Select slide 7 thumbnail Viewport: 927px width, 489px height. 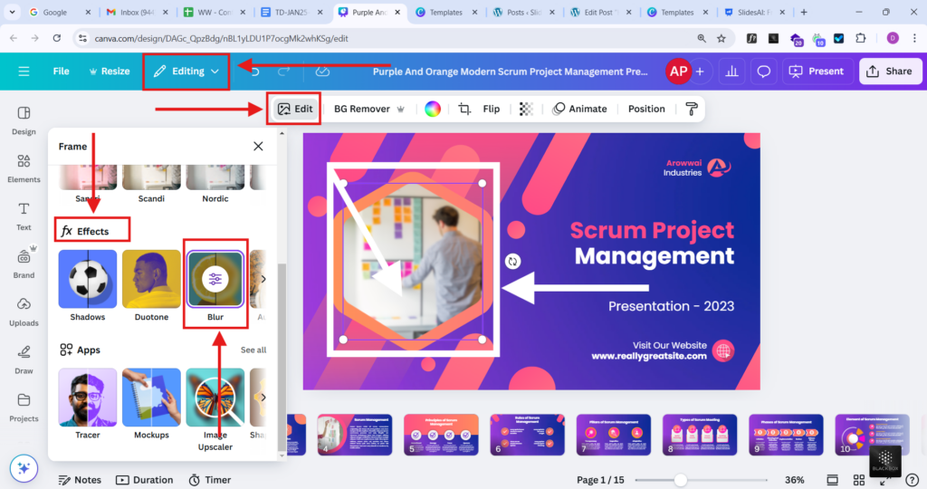[x=613, y=435]
